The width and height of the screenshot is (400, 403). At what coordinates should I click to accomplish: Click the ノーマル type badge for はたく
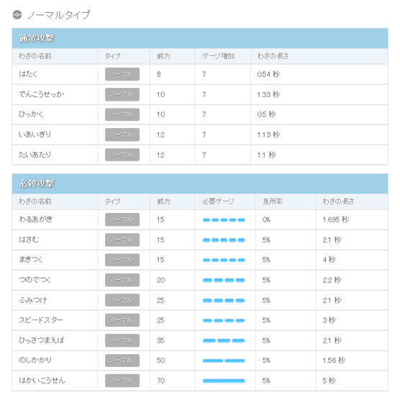[122, 74]
